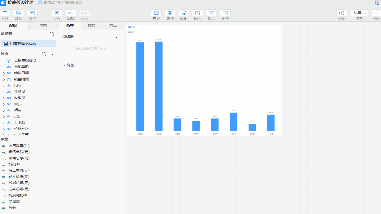381x214 pixels.
Task: Click the Undo (撤销) icon
Action: point(71,13)
